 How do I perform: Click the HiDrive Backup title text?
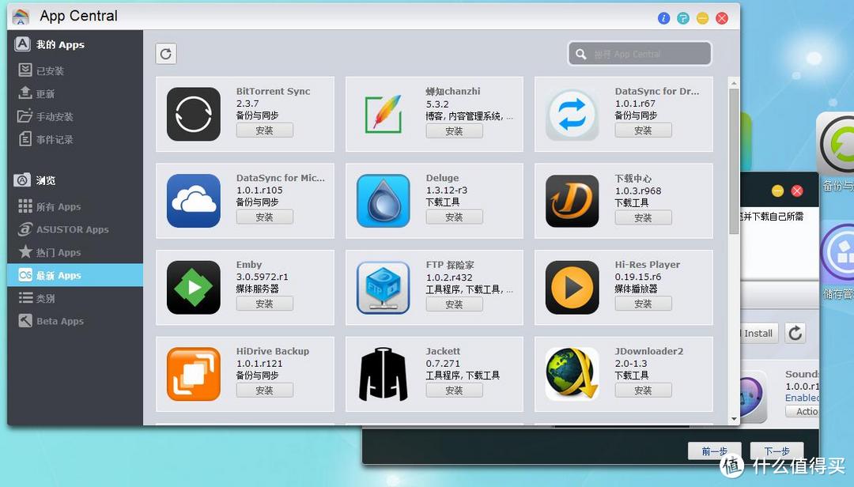click(273, 351)
